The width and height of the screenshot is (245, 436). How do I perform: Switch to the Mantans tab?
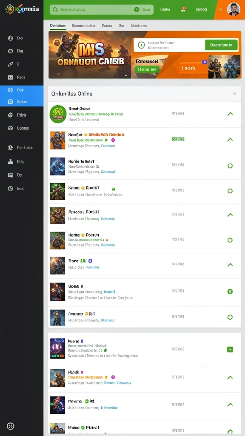coord(139,26)
